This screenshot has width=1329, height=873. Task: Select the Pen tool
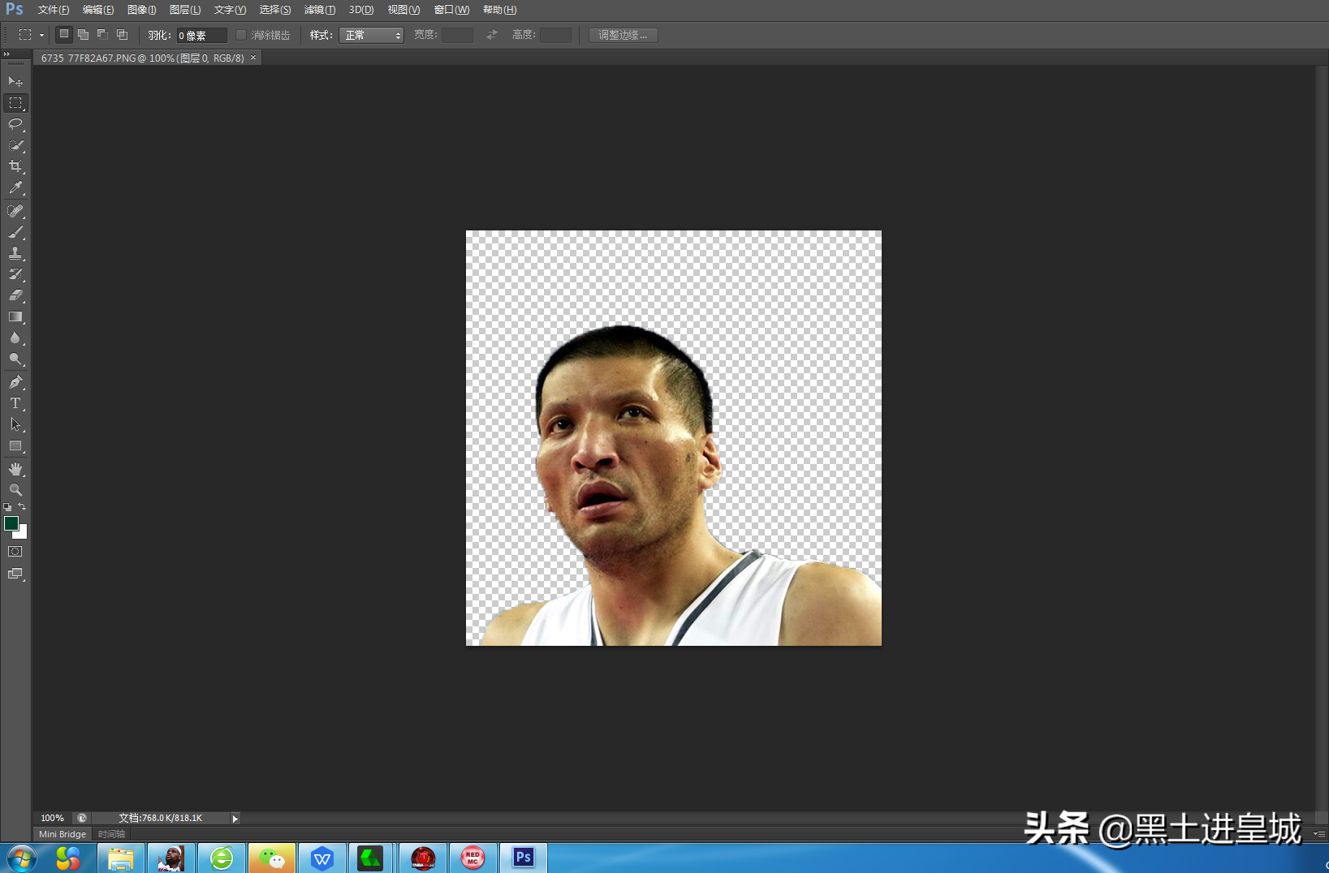click(x=15, y=382)
